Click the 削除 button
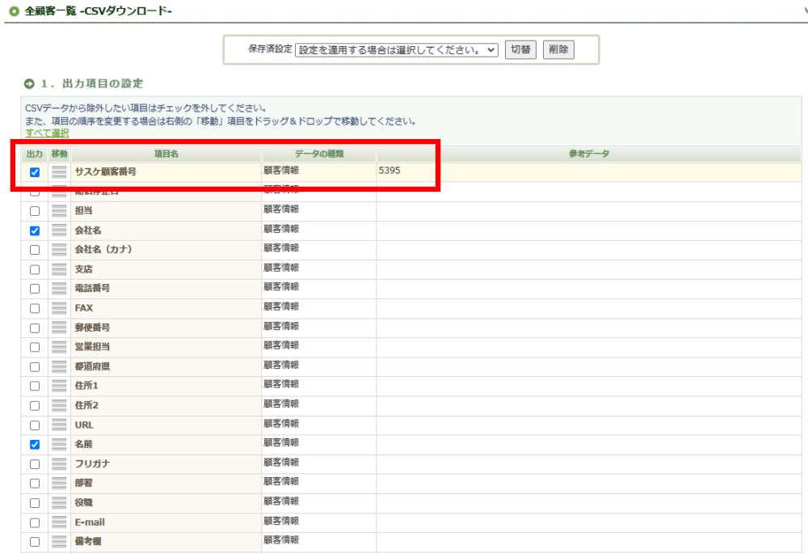Image resolution: width=808 pixels, height=554 pixels. (x=558, y=50)
